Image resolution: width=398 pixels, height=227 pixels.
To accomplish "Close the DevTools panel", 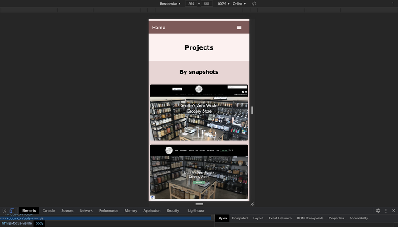I will tap(393, 211).
